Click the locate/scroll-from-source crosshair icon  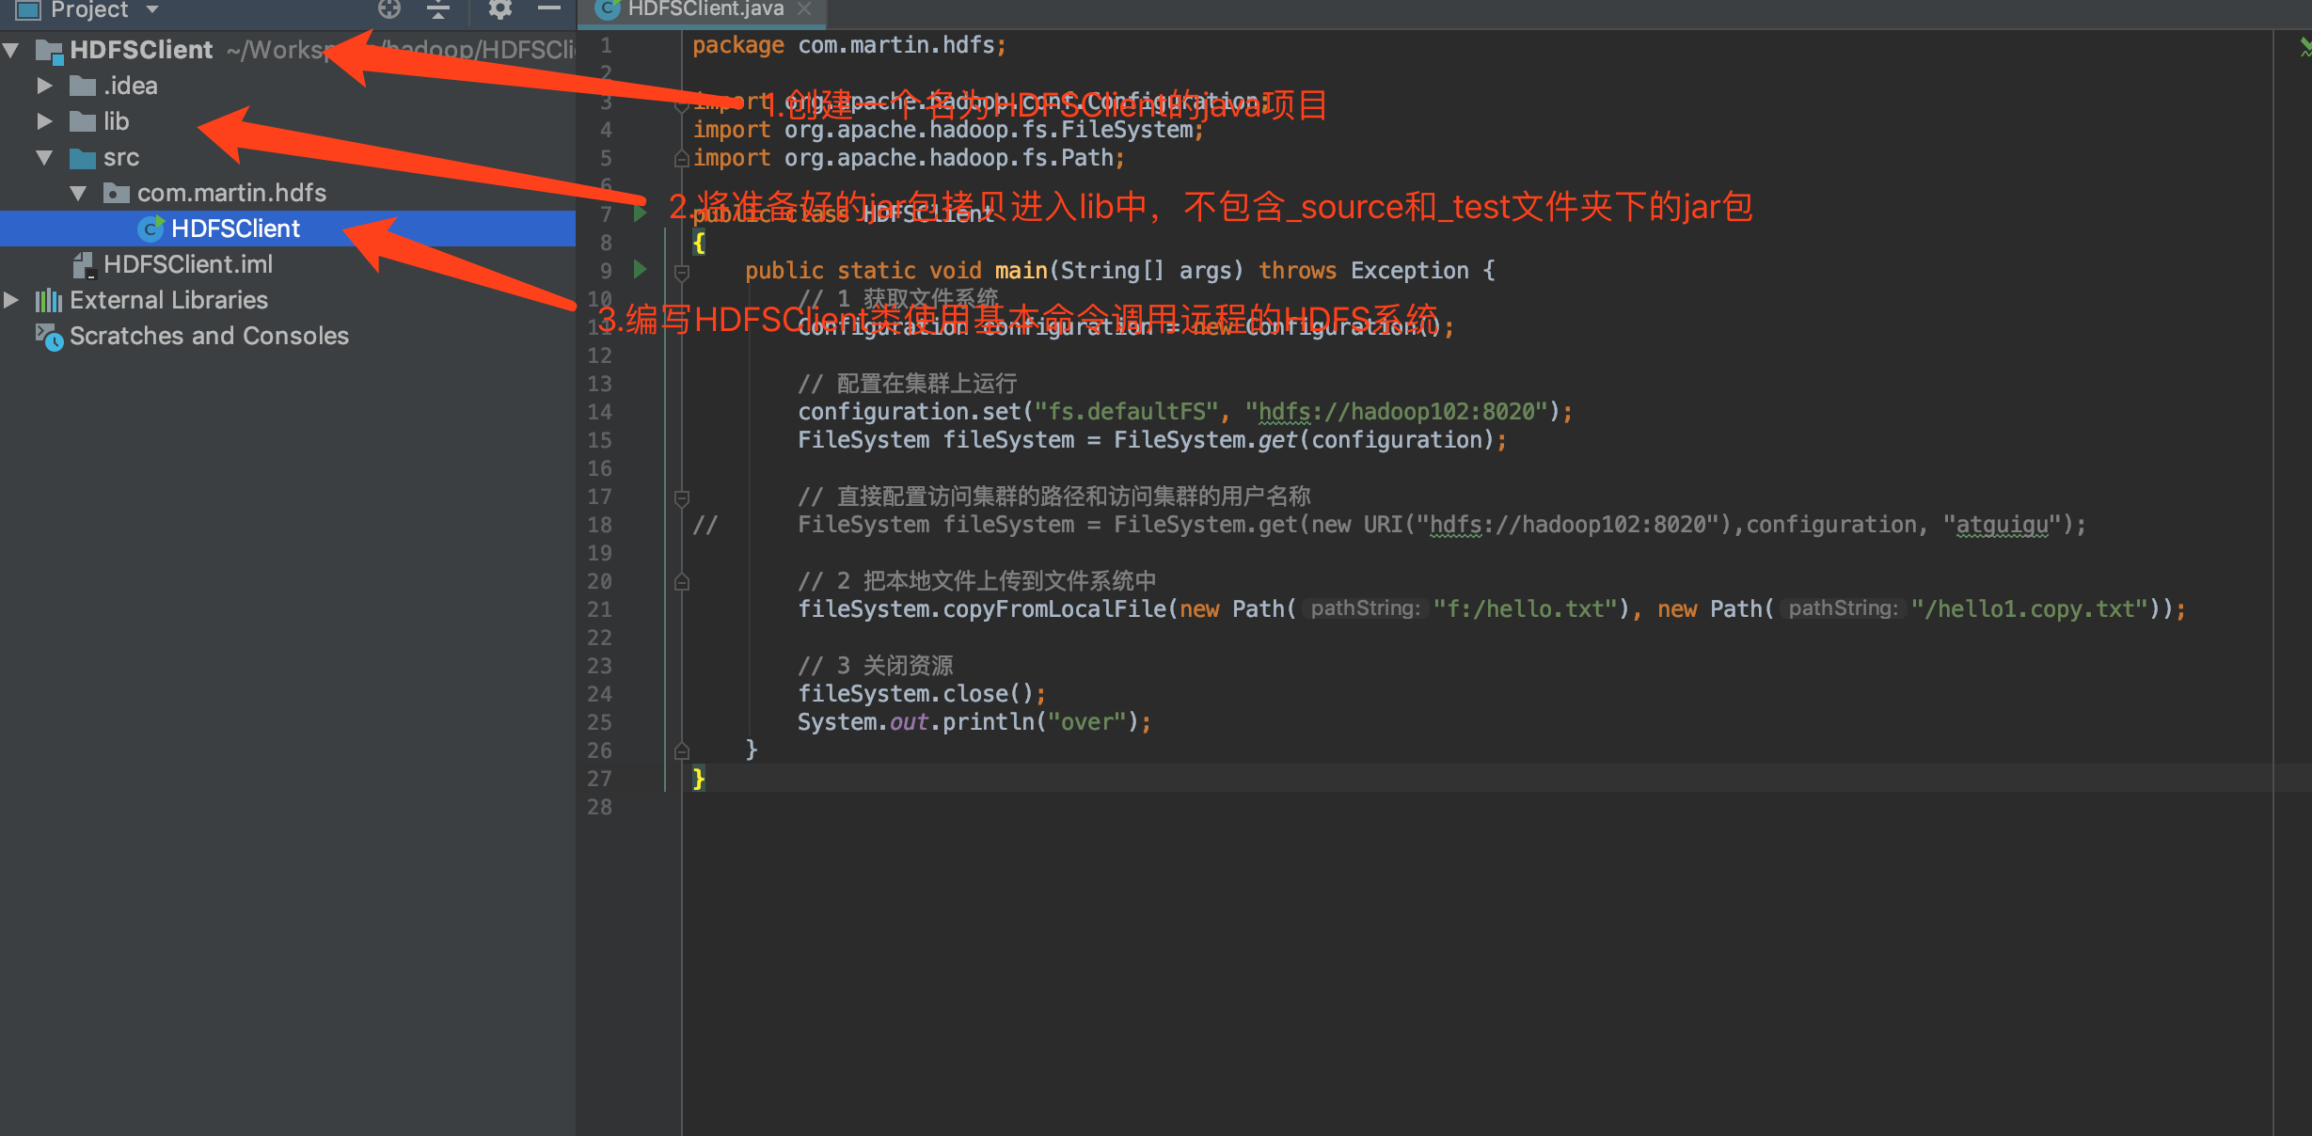pos(388,9)
